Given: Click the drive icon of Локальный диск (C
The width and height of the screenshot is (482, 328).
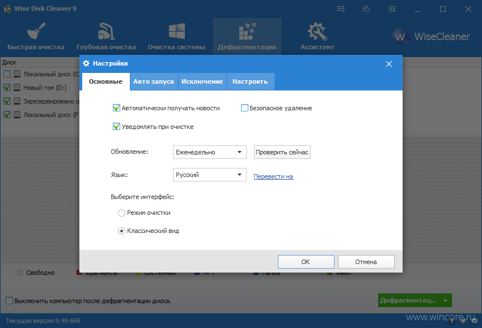Looking at the screenshot, I should click(x=17, y=74).
